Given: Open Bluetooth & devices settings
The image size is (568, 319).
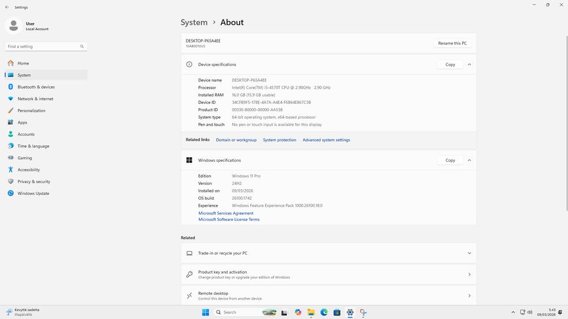Looking at the screenshot, I should pos(35,87).
